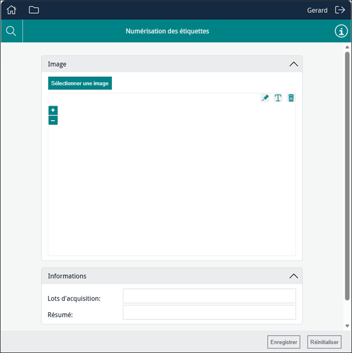
Task: Focus the Résumé input field
Action: coord(209,312)
